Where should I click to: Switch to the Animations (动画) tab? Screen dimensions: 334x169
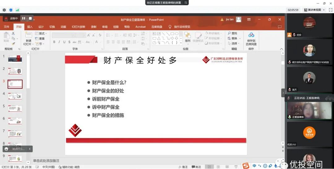pyautogui.click(x=63, y=27)
